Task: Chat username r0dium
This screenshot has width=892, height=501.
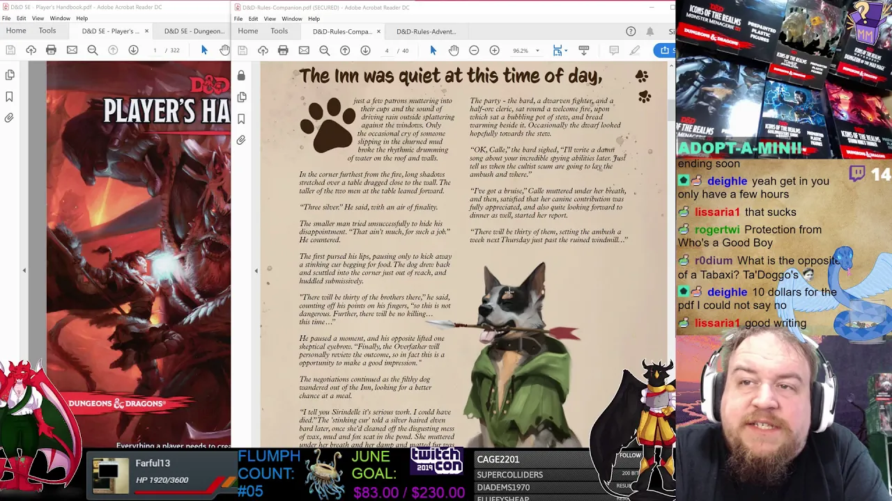Action: [713, 261]
